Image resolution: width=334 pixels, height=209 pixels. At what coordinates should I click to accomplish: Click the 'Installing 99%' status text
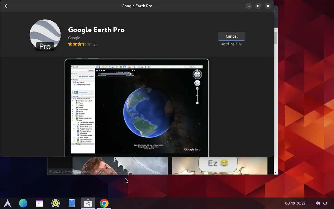click(x=231, y=44)
